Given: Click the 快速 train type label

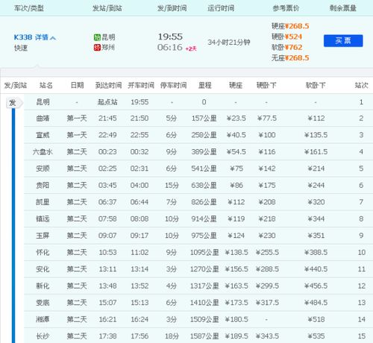Looking at the screenshot, I should [21, 48].
